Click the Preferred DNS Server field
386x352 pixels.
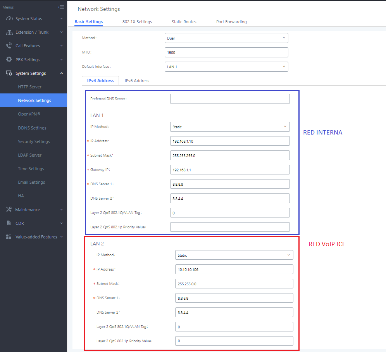(230, 98)
